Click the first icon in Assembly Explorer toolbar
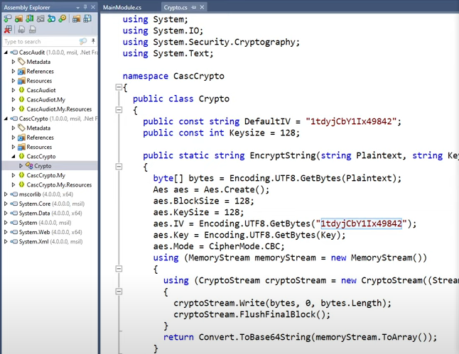Image resolution: width=459 pixels, height=354 pixels. point(8,18)
